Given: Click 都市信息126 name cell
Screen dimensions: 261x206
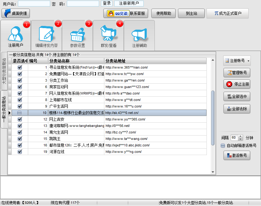Looking at the screenshot, I should click(76, 145).
